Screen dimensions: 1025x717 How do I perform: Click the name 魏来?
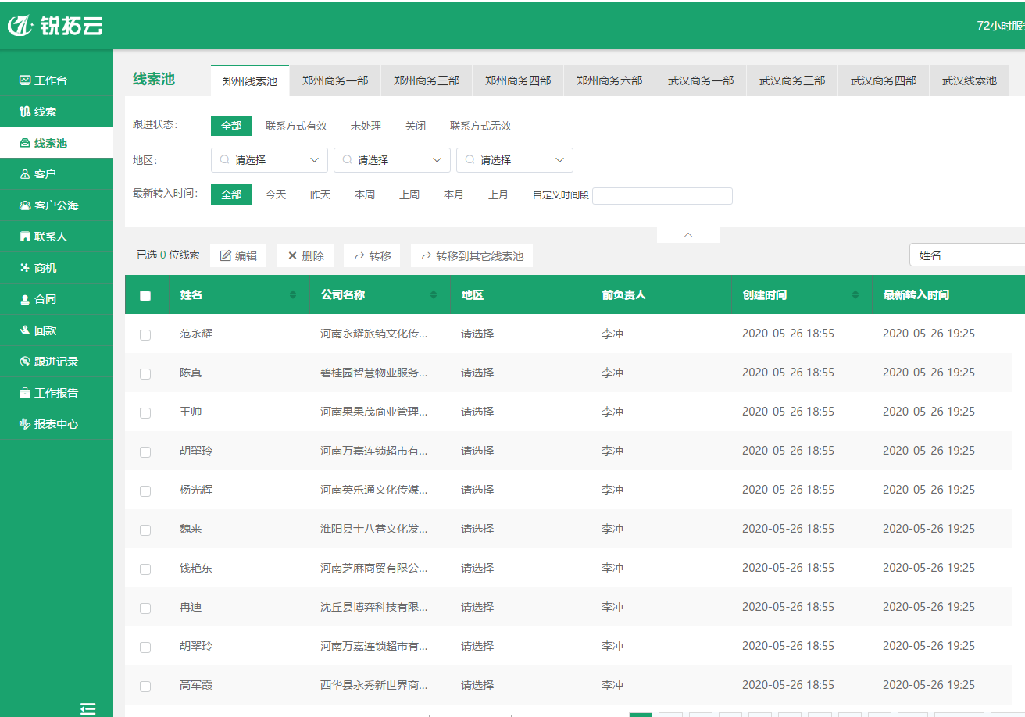coord(191,529)
